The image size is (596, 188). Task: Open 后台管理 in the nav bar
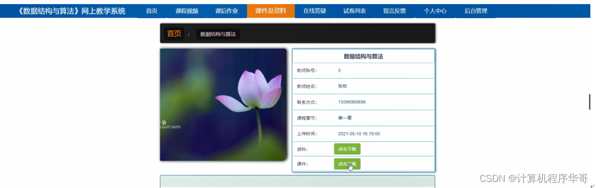(x=476, y=11)
